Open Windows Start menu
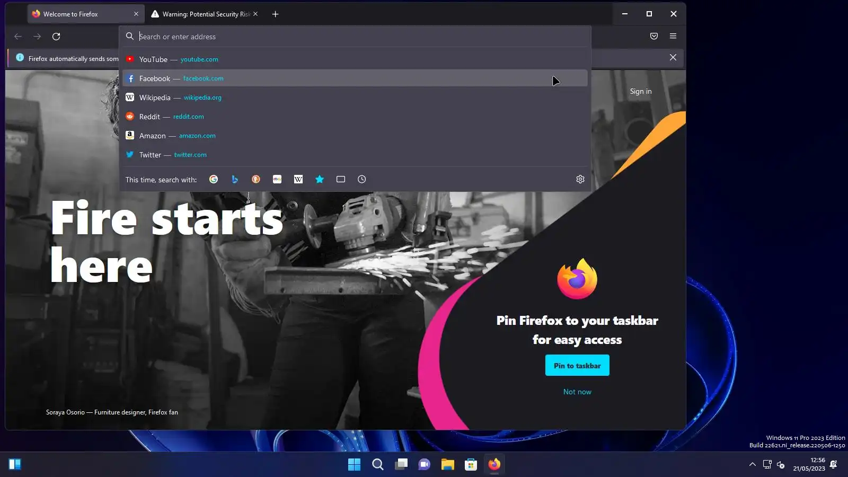Screen dimensions: 848x477 pos(354,464)
